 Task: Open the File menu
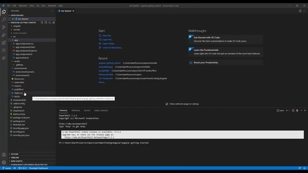click(x=9, y=6)
